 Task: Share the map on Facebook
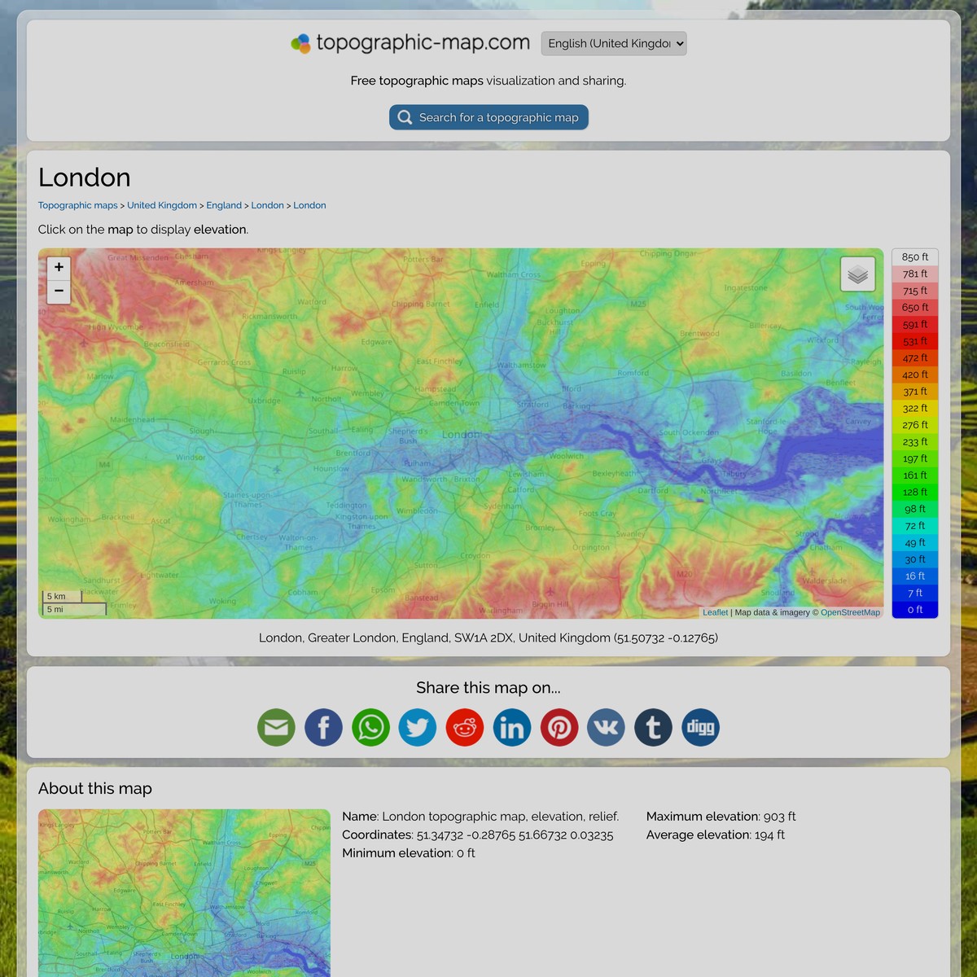click(x=323, y=726)
